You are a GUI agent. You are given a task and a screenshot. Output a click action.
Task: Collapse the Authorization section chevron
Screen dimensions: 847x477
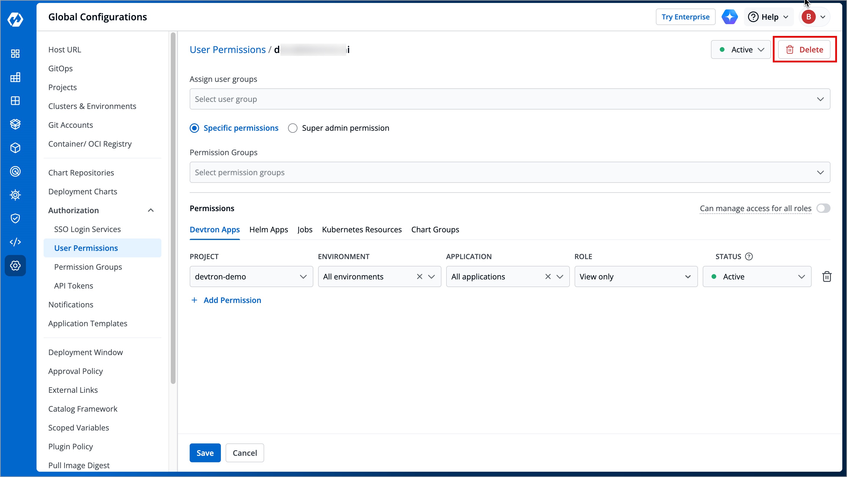[150, 210]
